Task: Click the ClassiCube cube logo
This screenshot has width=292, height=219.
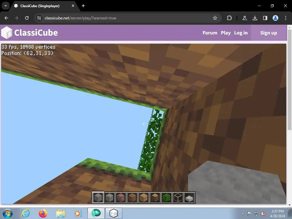Action: 7,33
